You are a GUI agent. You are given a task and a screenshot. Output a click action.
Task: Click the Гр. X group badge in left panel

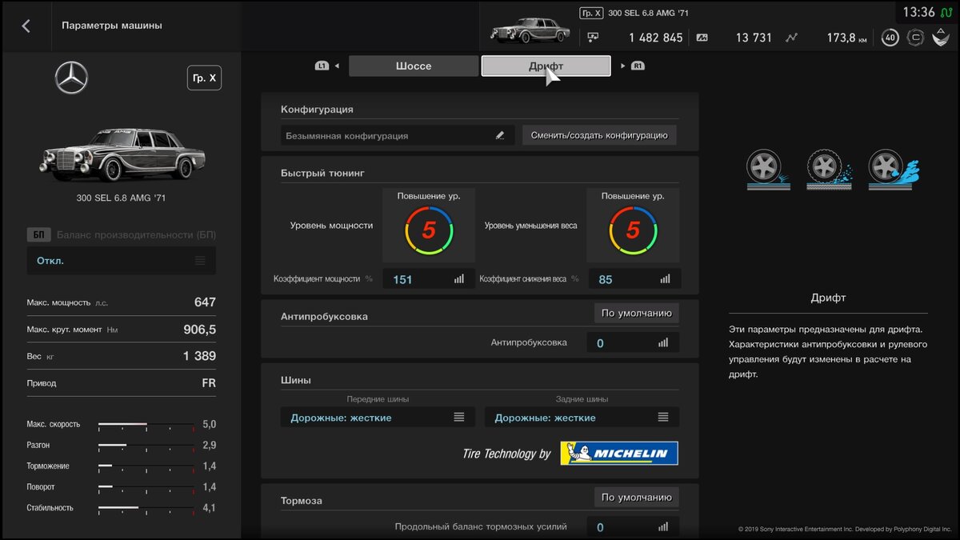point(204,78)
